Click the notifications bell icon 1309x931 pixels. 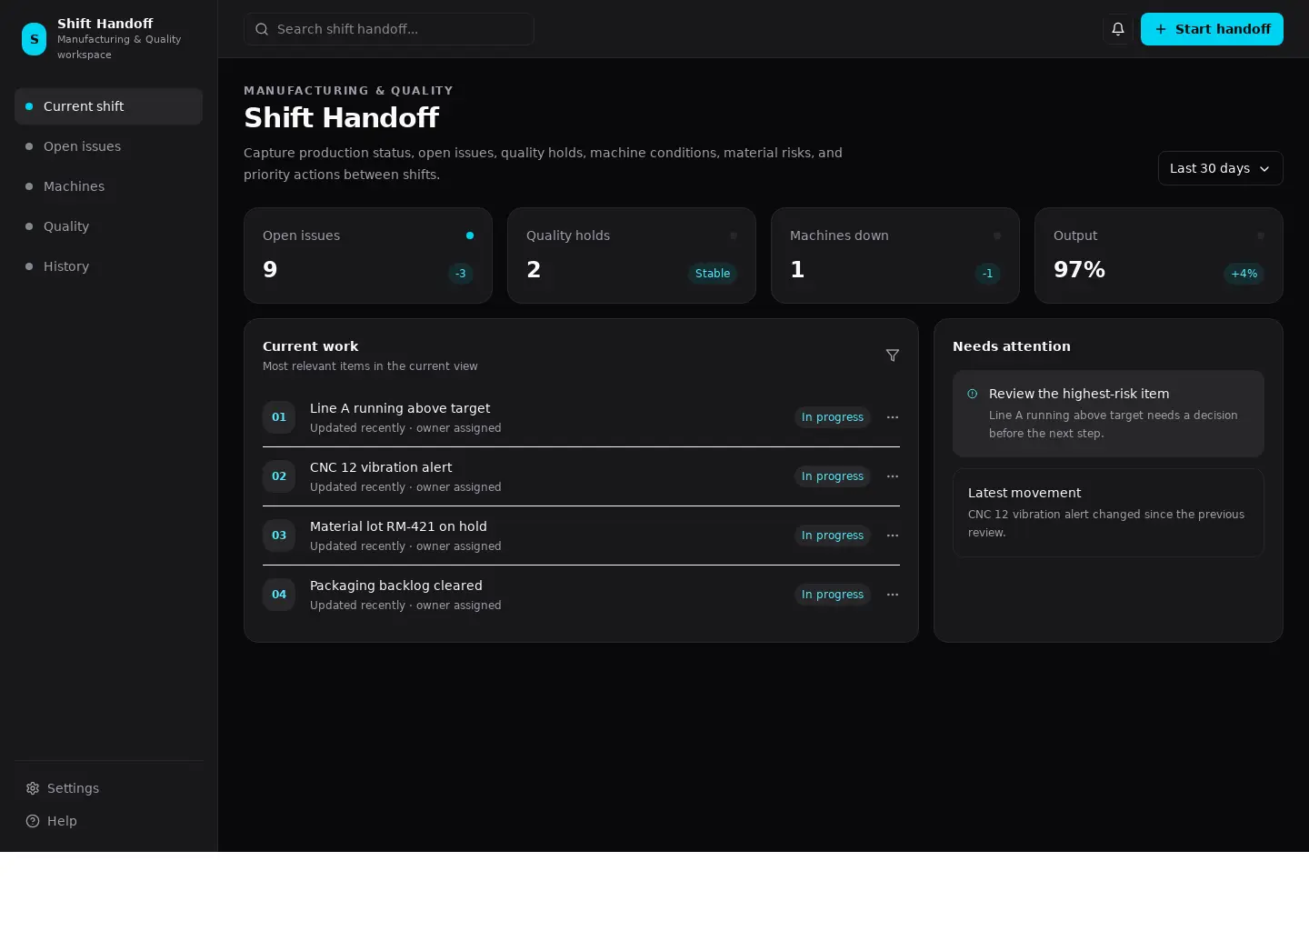1118,29
